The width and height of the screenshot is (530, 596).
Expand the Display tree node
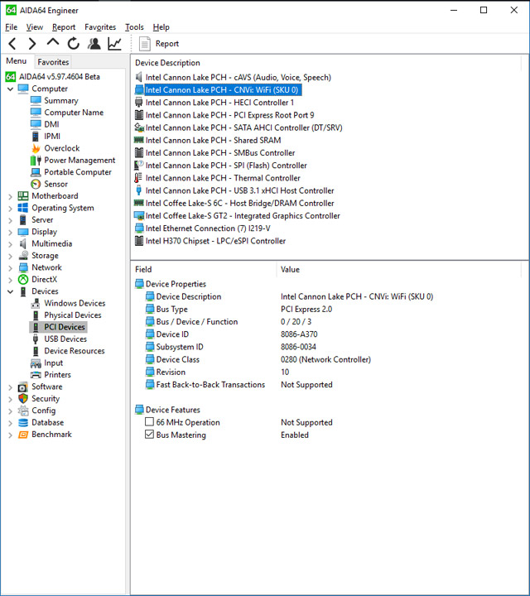tap(10, 232)
